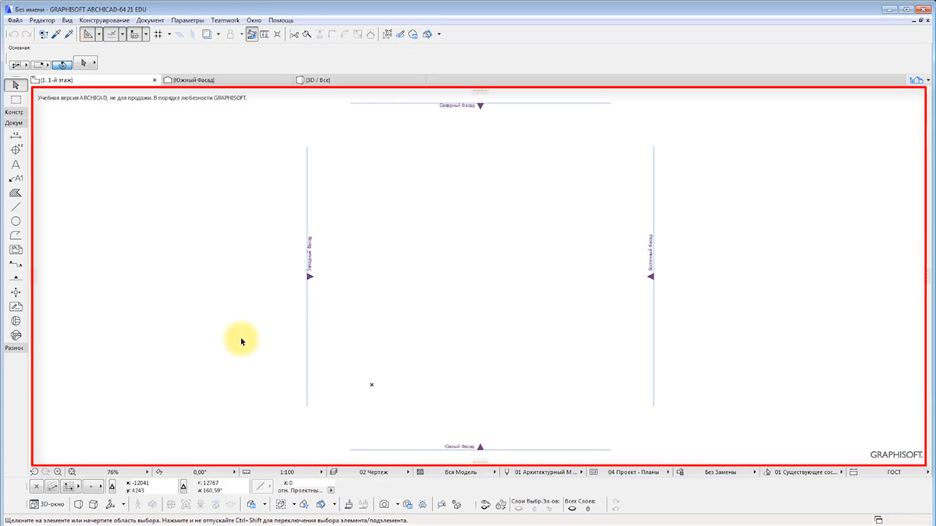Image resolution: width=936 pixels, height=526 pixels.
Task: Click the Северный Фасад elevation marker
Action: [x=480, y=106]
